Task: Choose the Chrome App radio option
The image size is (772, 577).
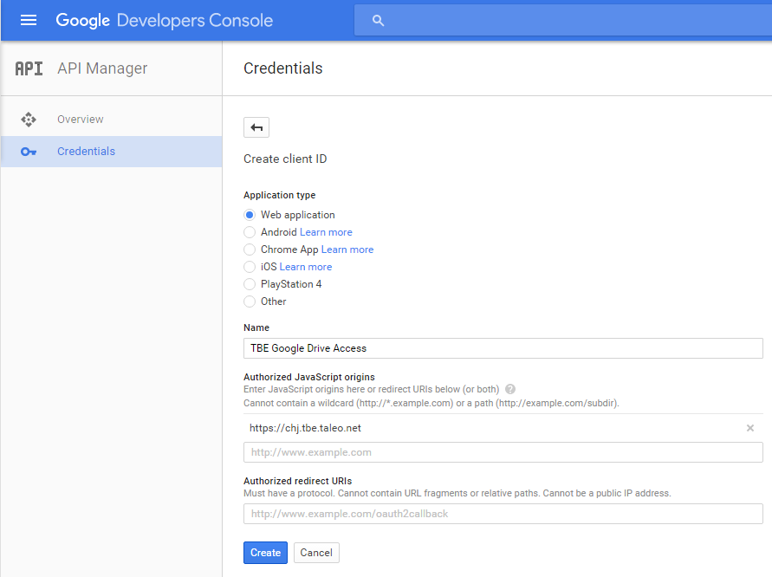Action: (x=250, y=250)
